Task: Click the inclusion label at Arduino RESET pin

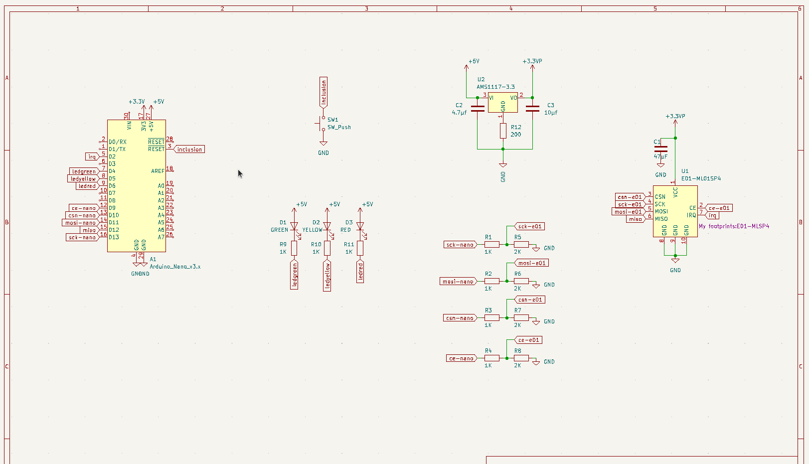Action: point(189,149)
